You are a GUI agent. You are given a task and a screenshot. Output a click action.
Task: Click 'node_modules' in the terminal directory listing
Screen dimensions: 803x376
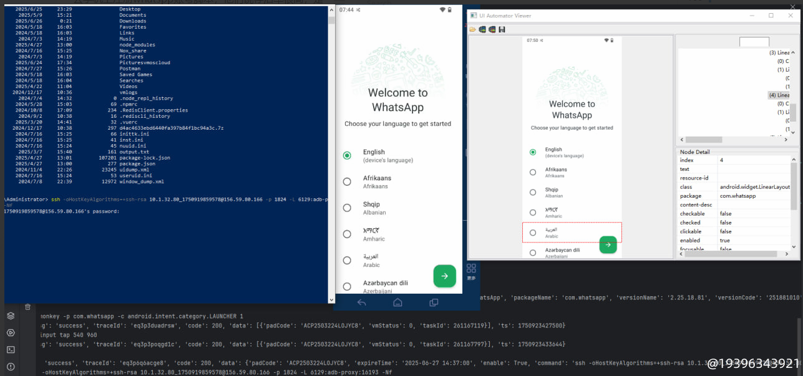[x=137, y=45]
